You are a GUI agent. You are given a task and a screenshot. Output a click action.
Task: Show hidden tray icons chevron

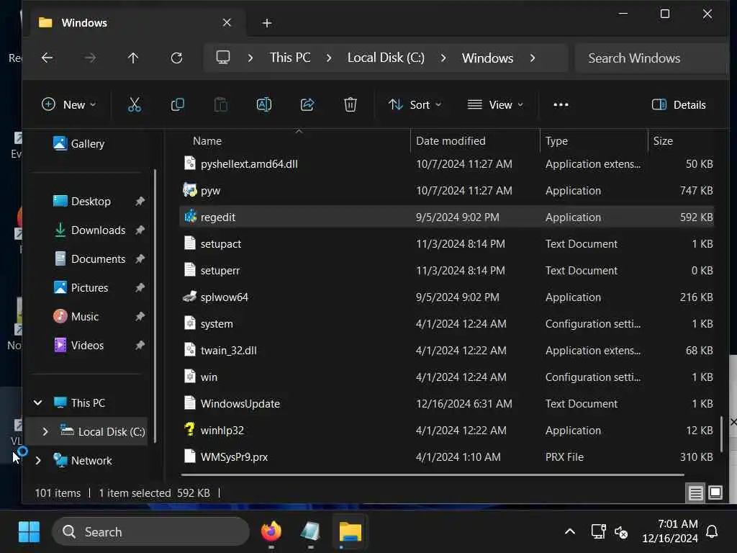click(x=570, y=531)
